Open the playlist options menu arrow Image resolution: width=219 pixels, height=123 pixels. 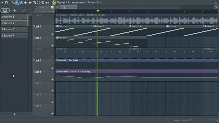pos(2,3)
